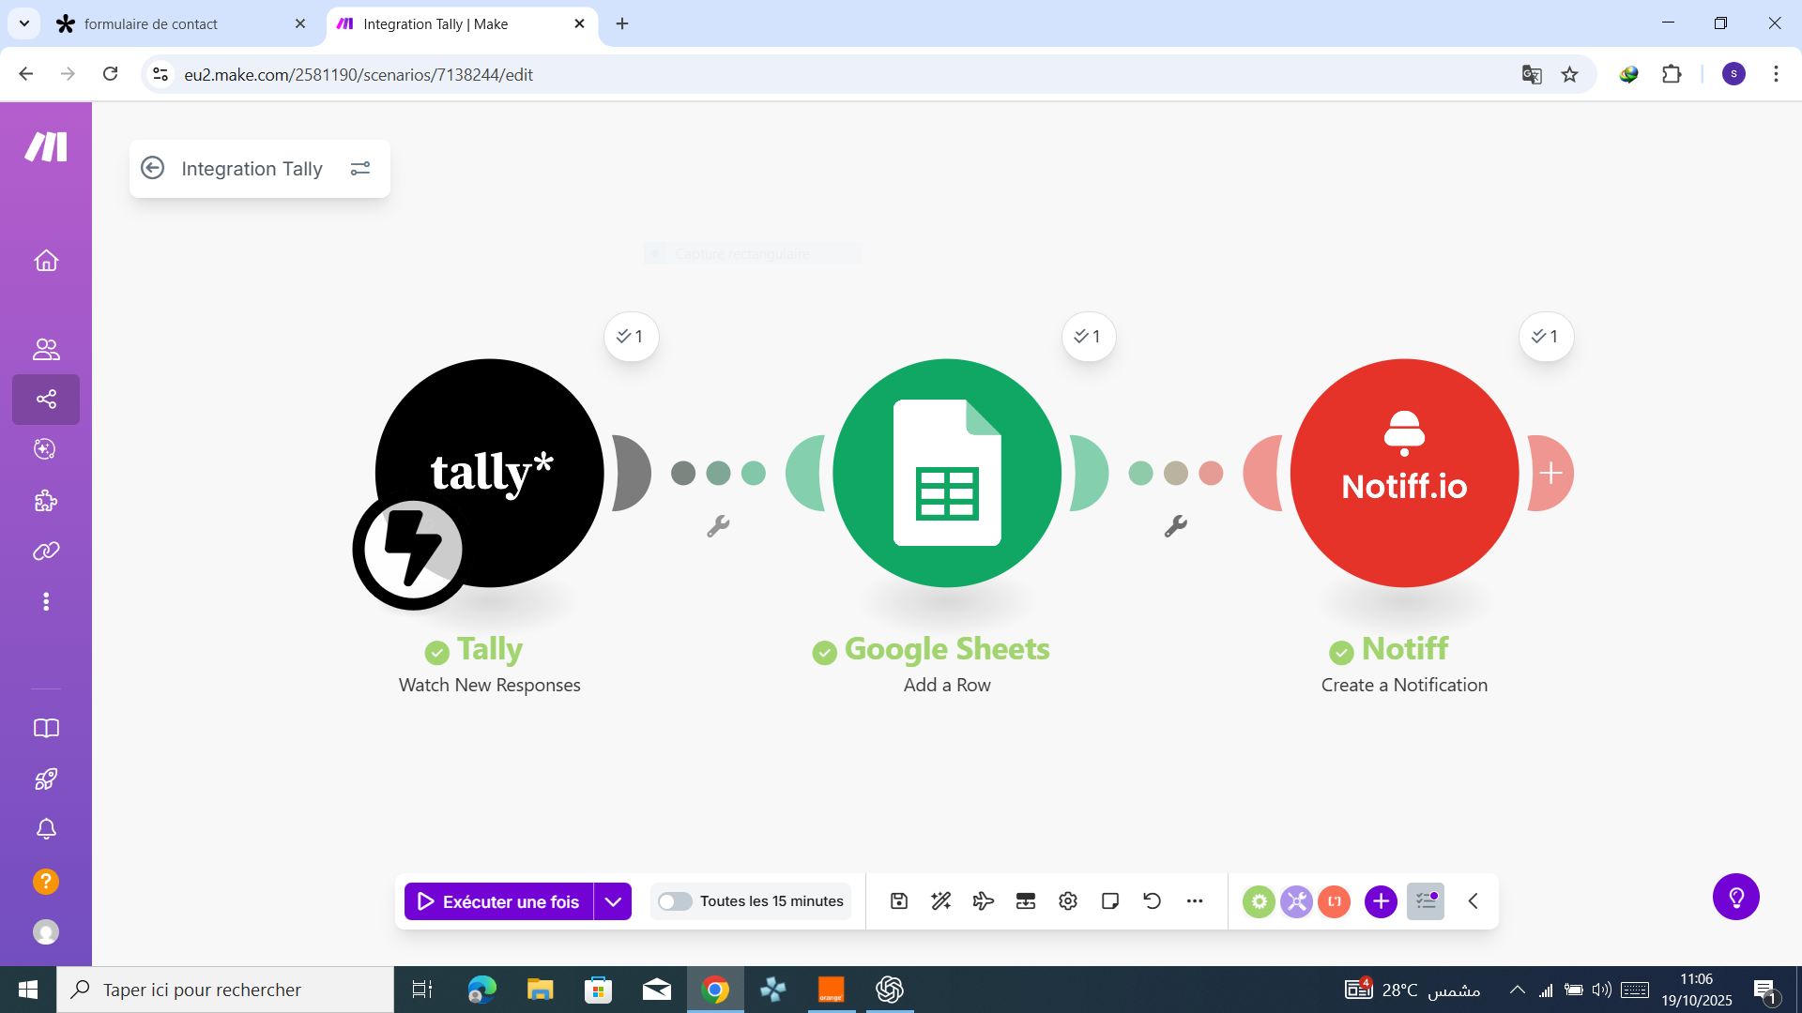The height and width of the screenshot is (1013, 1802).
Task: Collapse the toolbar with the left chevron
Action: point(1473,901)
